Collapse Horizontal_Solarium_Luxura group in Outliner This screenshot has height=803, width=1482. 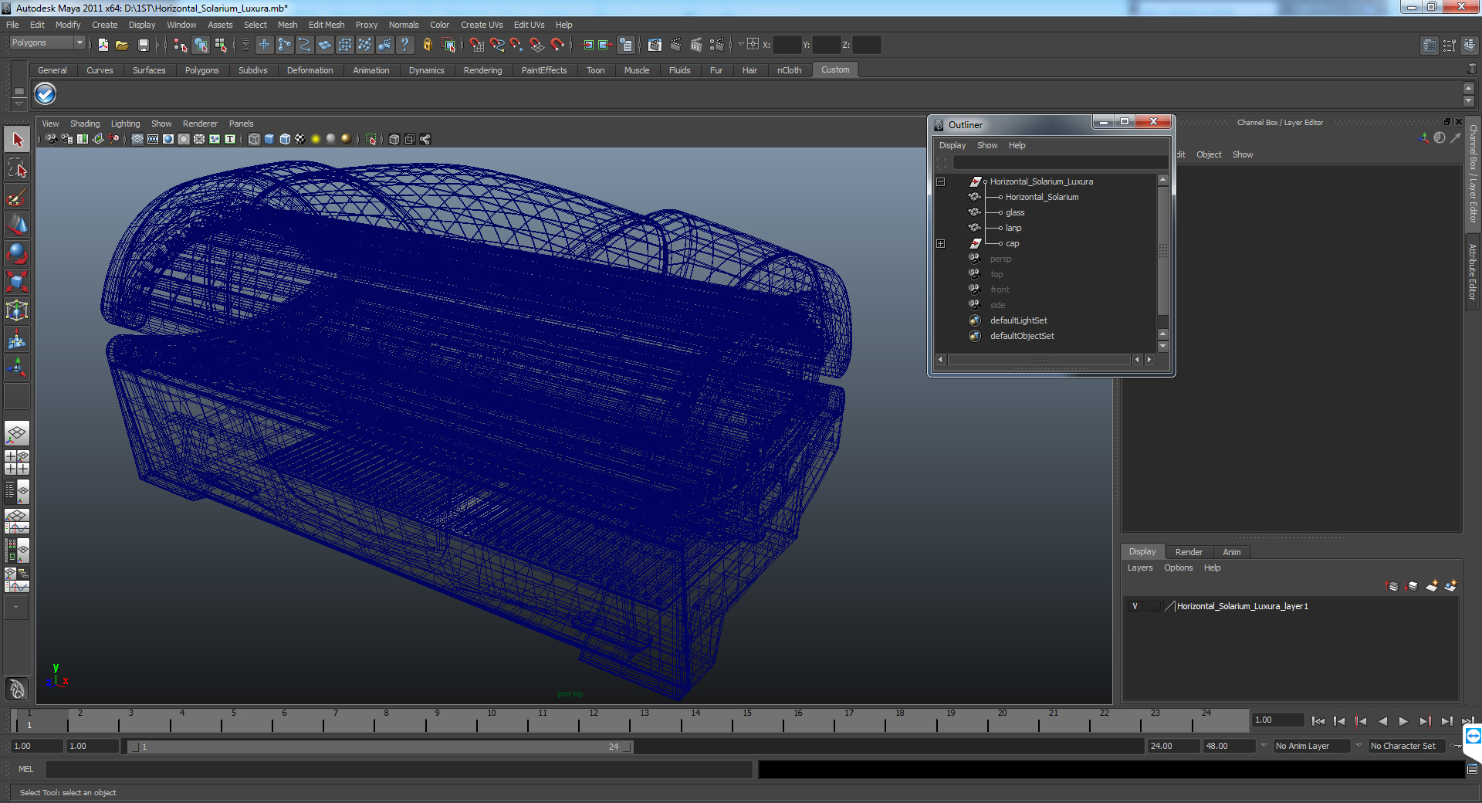(940, 181)
